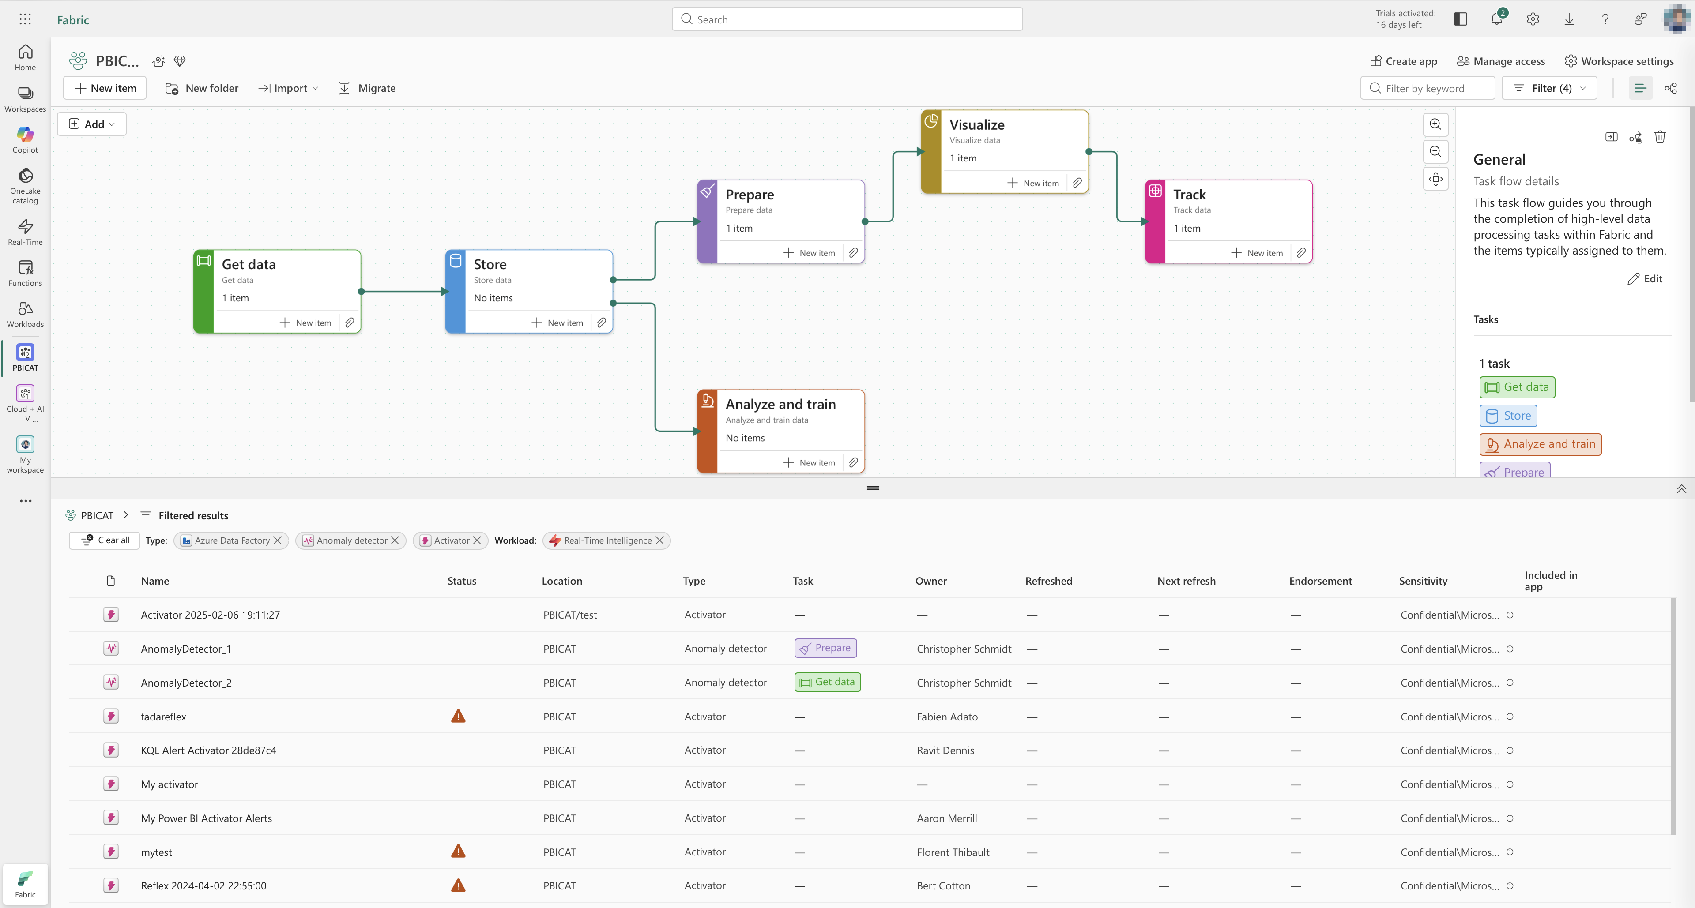Screen dimensions: 1695x908
Task: Click the user profile avatar
Action: 1676,19
